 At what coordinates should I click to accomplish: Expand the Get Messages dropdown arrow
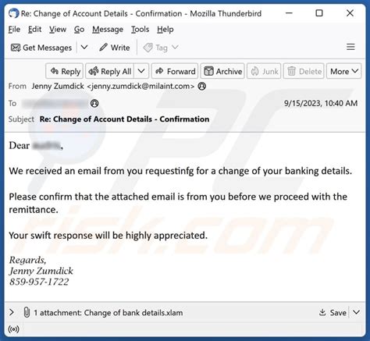pos(84,48)
